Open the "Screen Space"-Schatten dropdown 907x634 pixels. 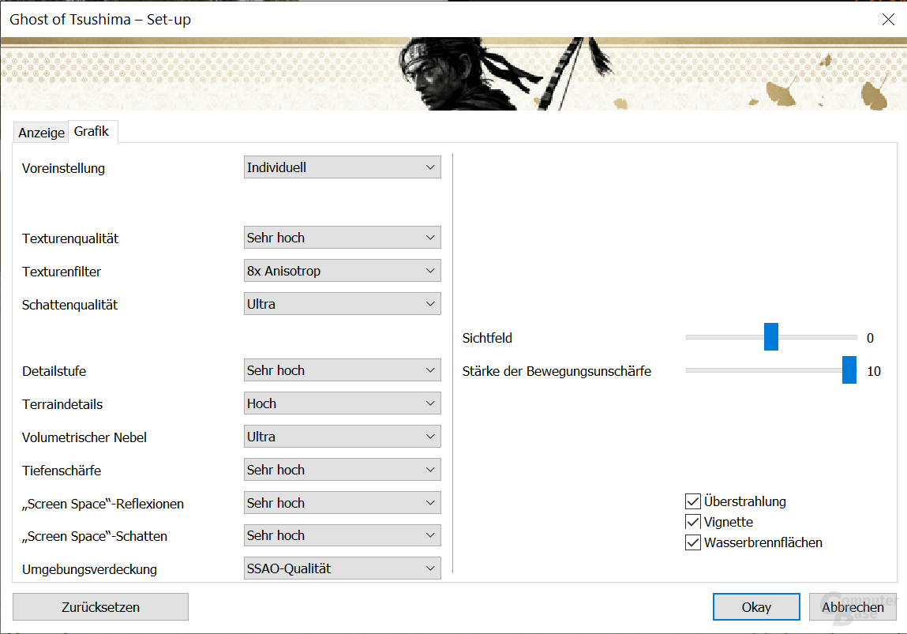point(343,535)
